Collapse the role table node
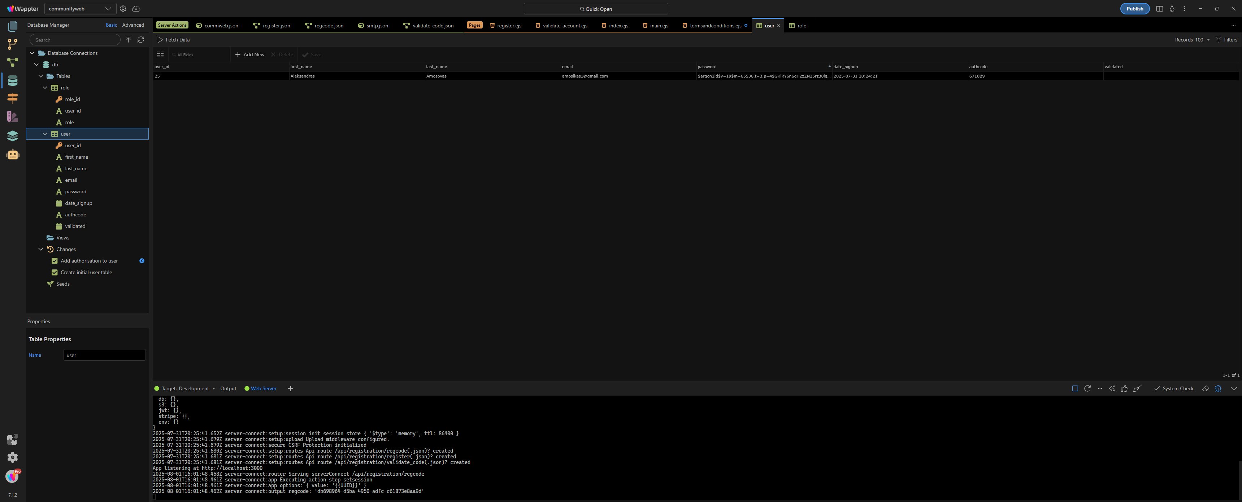Screen dimensions: 1242x502 point(45,88)
